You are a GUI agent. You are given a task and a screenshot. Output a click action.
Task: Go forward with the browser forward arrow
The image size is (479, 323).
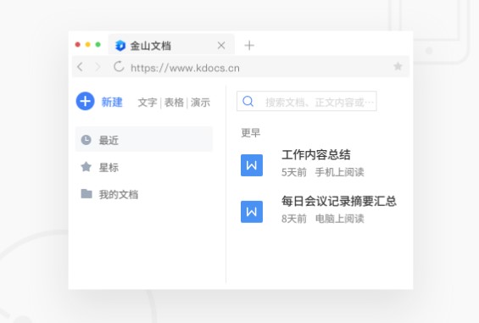pyautogui.click(x=97, y=67)
